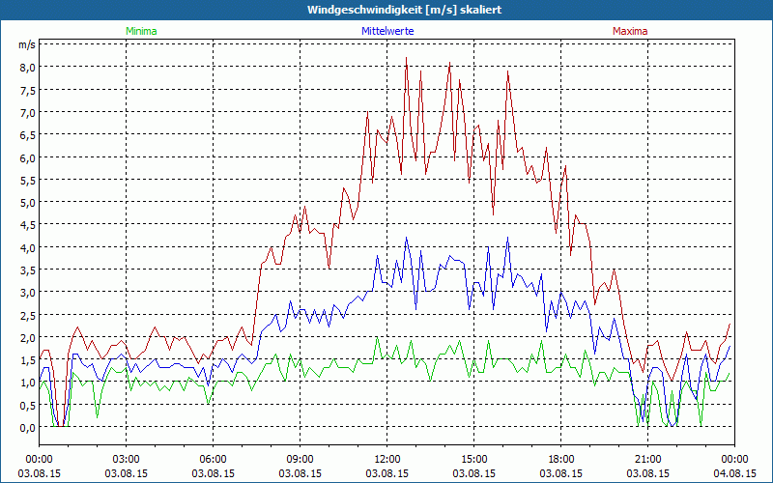The width and height of the screenshot is (773, 483).
Task: Select the red Maxima legend label
Action: click(x=630, y=31)
